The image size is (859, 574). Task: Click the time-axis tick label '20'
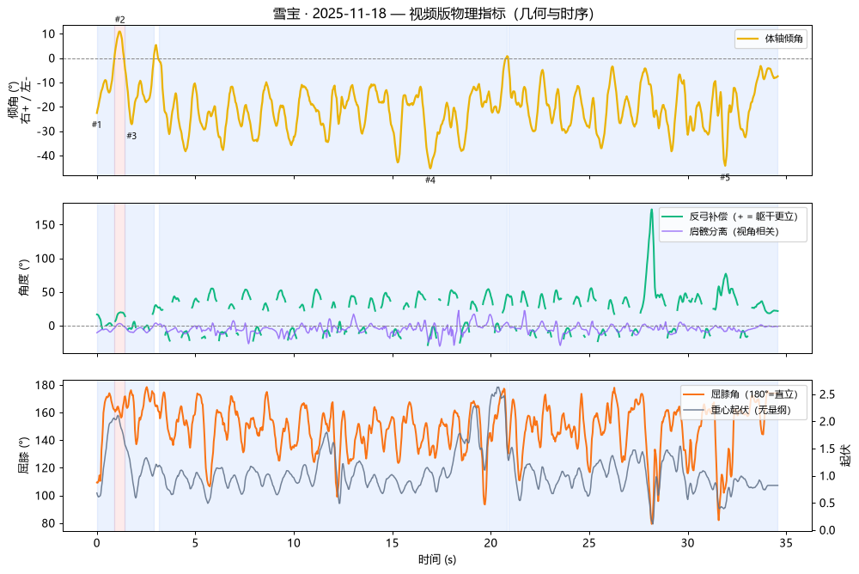(490, 543)
